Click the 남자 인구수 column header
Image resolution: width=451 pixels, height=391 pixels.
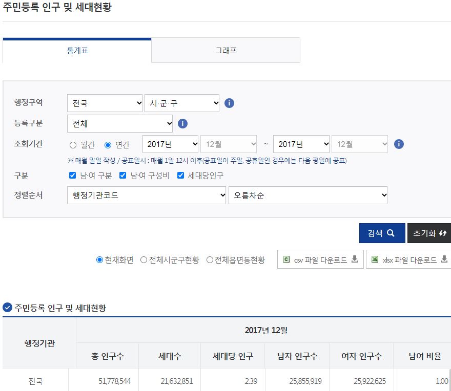[x=297, y=356]
